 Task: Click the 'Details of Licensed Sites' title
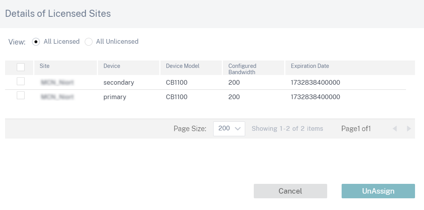pos(58,14)
